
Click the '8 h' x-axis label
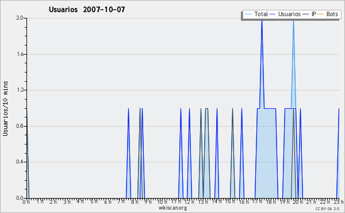[135, 201]
